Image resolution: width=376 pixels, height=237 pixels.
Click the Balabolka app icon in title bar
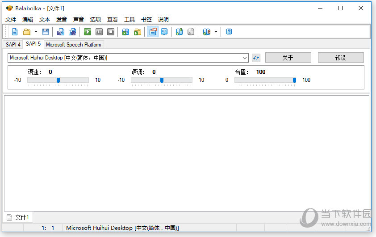point(9,8)
